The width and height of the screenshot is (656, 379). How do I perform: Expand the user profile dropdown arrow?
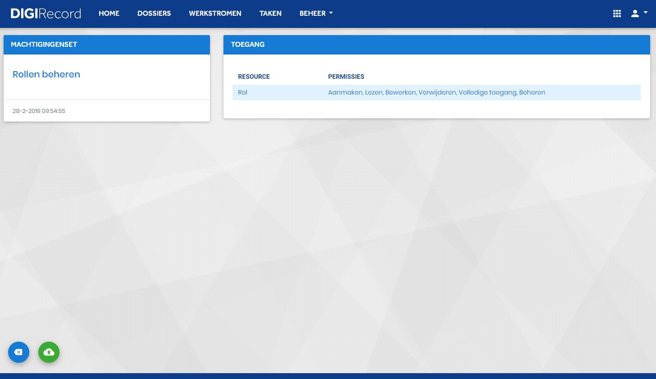(x=646, y=13)
